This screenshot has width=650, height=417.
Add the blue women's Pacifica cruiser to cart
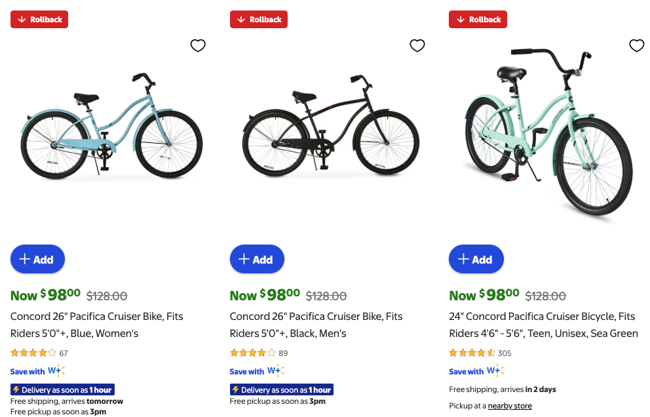click(37, 259)
